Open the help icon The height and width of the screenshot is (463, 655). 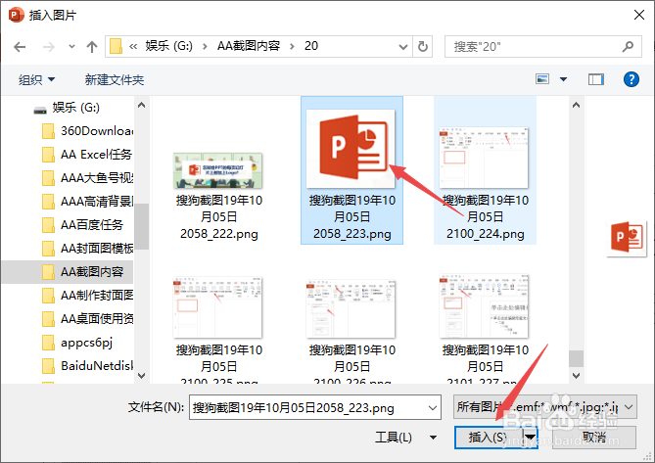click(x=632, y=79)
